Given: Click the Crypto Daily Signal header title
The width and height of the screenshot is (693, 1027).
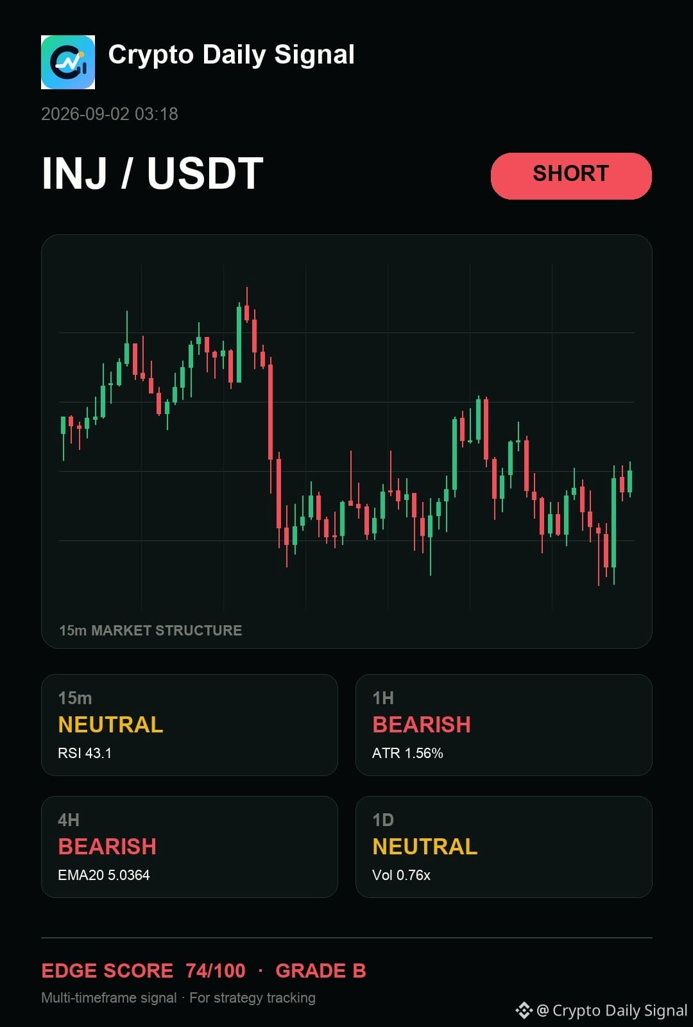Looking at the screenshot, I should [x=231, y=55].
